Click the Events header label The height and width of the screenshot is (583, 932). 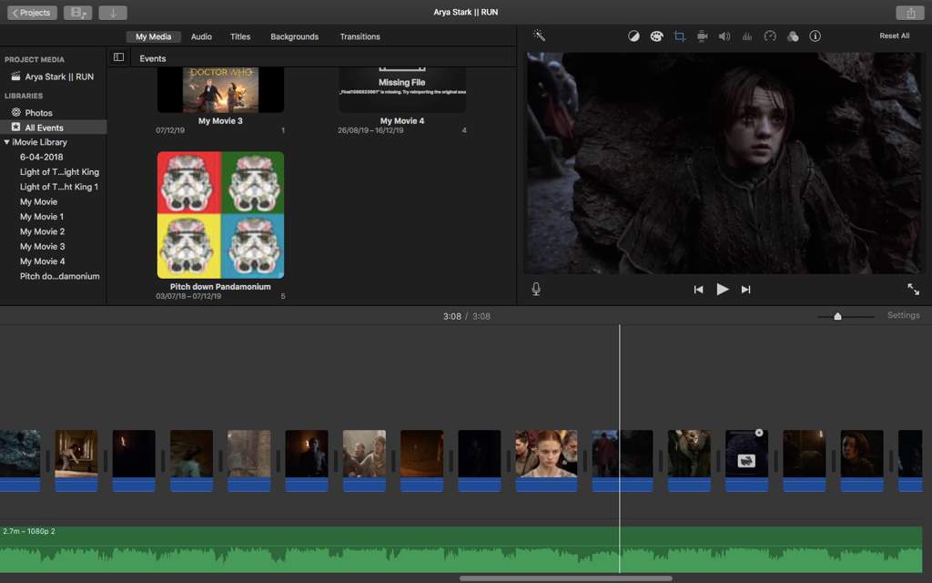click(x=153, y=58)
